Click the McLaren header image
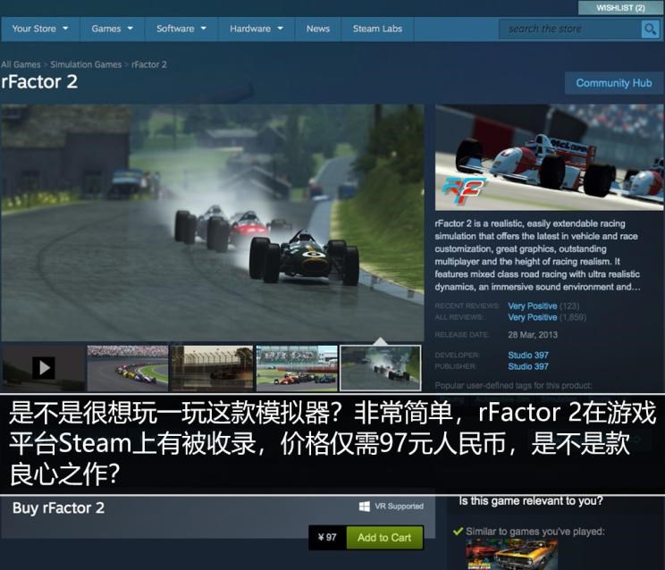 pos(549,157)
